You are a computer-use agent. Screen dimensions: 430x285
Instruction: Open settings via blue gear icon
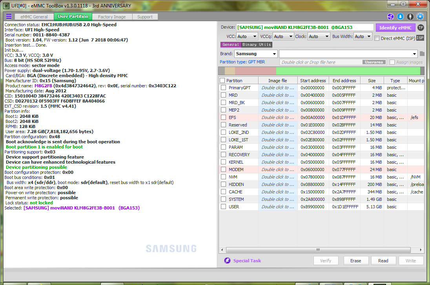pos(420,17)
